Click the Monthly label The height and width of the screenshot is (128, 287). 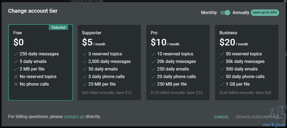[x=209, y=13]
